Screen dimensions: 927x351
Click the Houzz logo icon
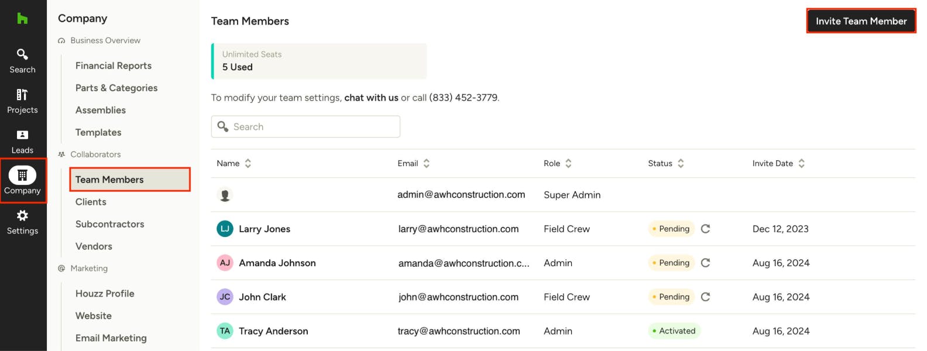22,19
